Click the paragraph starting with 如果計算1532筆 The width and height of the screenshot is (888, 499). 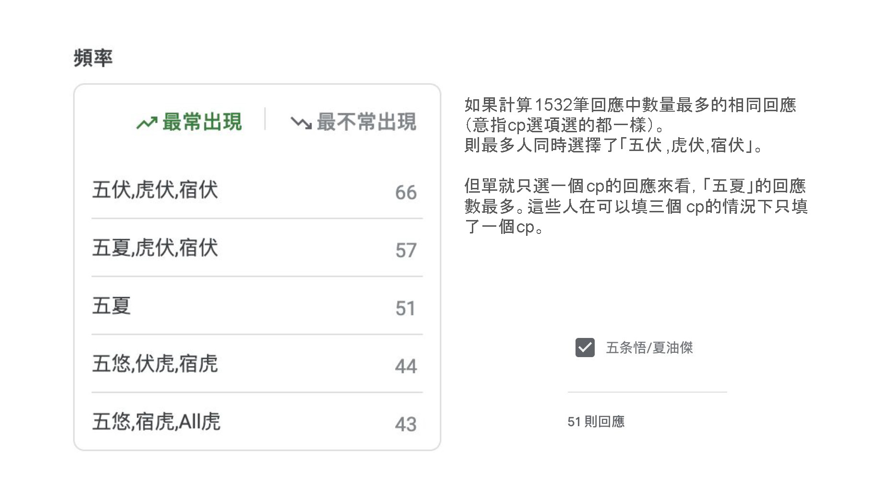coord(630,125)
